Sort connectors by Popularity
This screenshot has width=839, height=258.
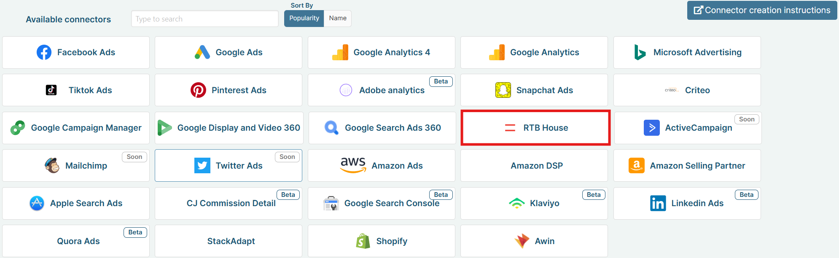[304, 19]
